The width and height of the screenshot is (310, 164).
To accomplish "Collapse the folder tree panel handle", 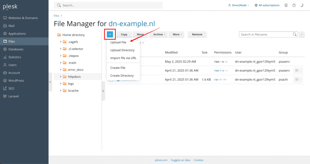I will [x=103, y=91].
